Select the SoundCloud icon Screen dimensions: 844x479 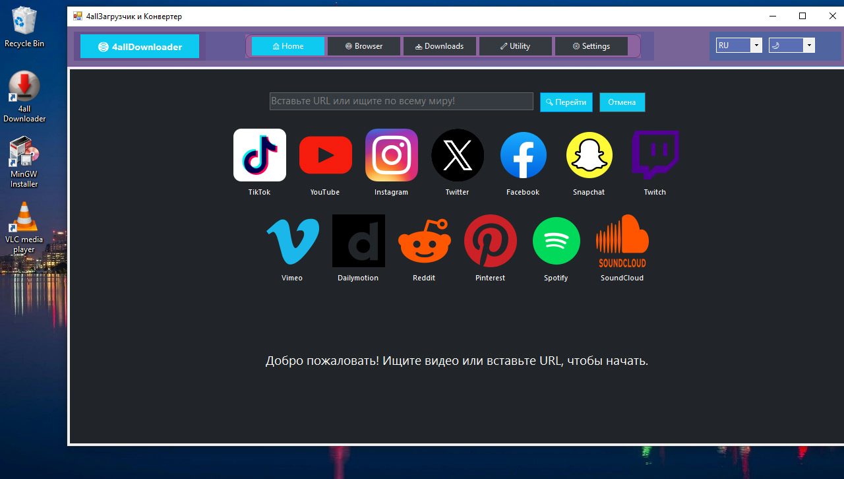pos(622,241)
